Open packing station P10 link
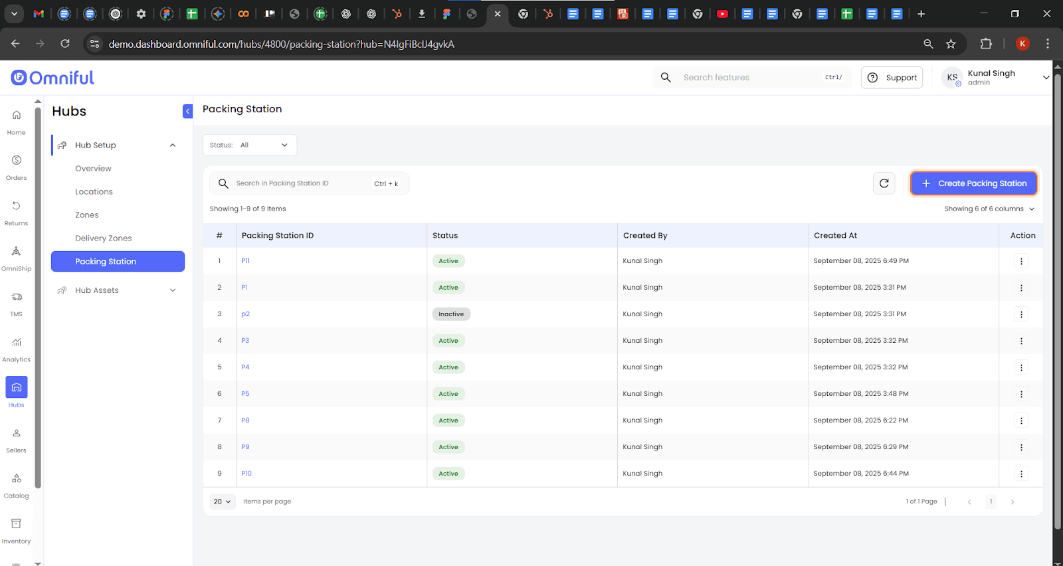The width and height of the screenshot is (1063, 566). tap(246, 474)
